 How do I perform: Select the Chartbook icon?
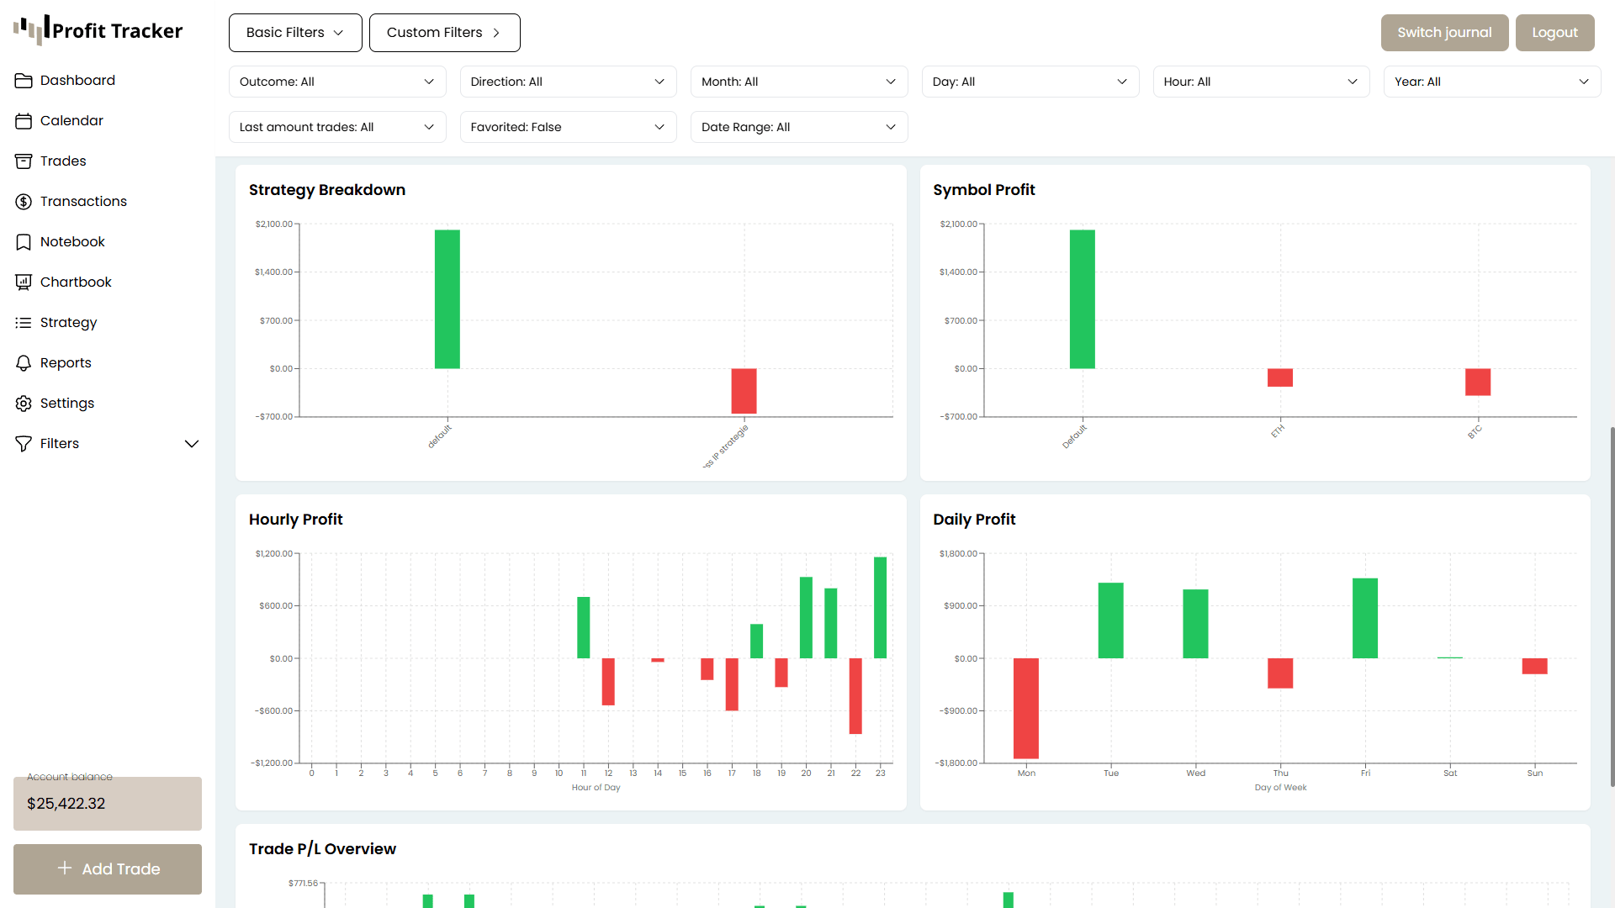tap(24, 282)
